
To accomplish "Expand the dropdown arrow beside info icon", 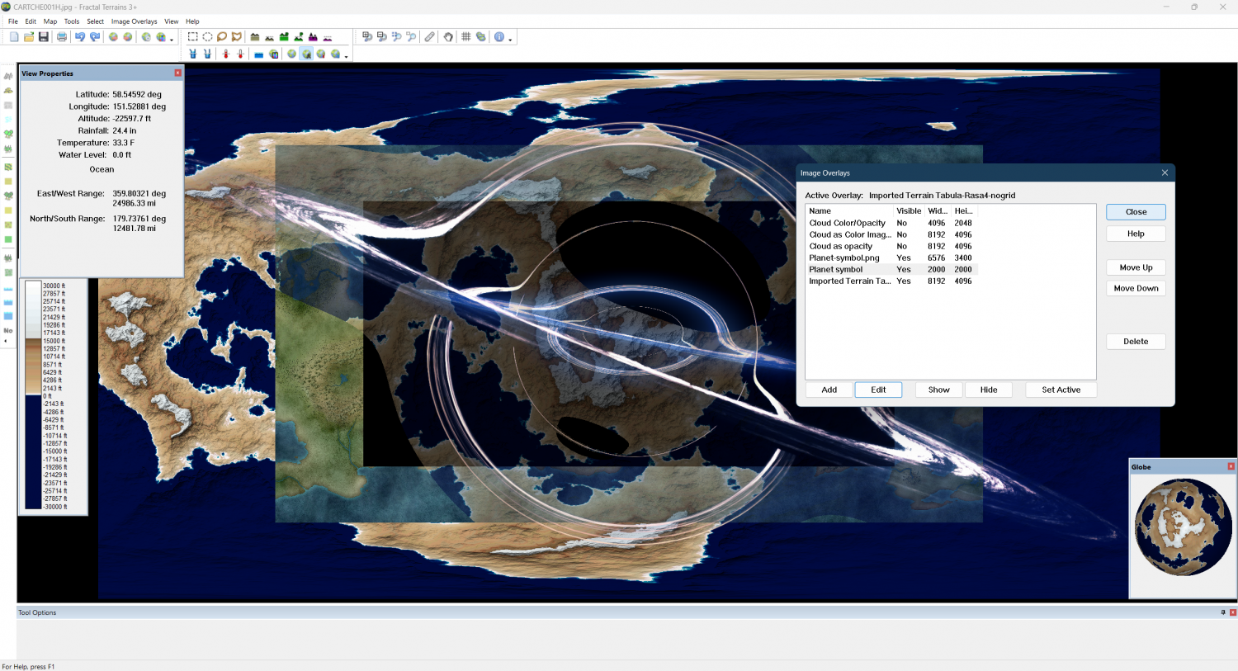I will 510,39.
